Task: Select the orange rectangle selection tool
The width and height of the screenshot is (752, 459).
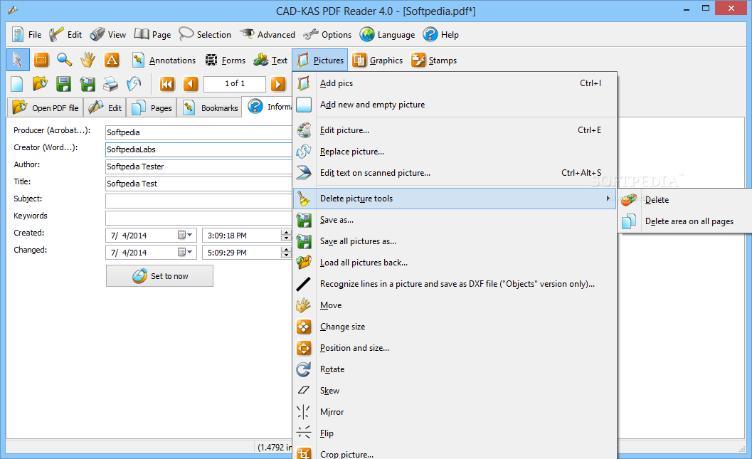Action: coord(41,60)
